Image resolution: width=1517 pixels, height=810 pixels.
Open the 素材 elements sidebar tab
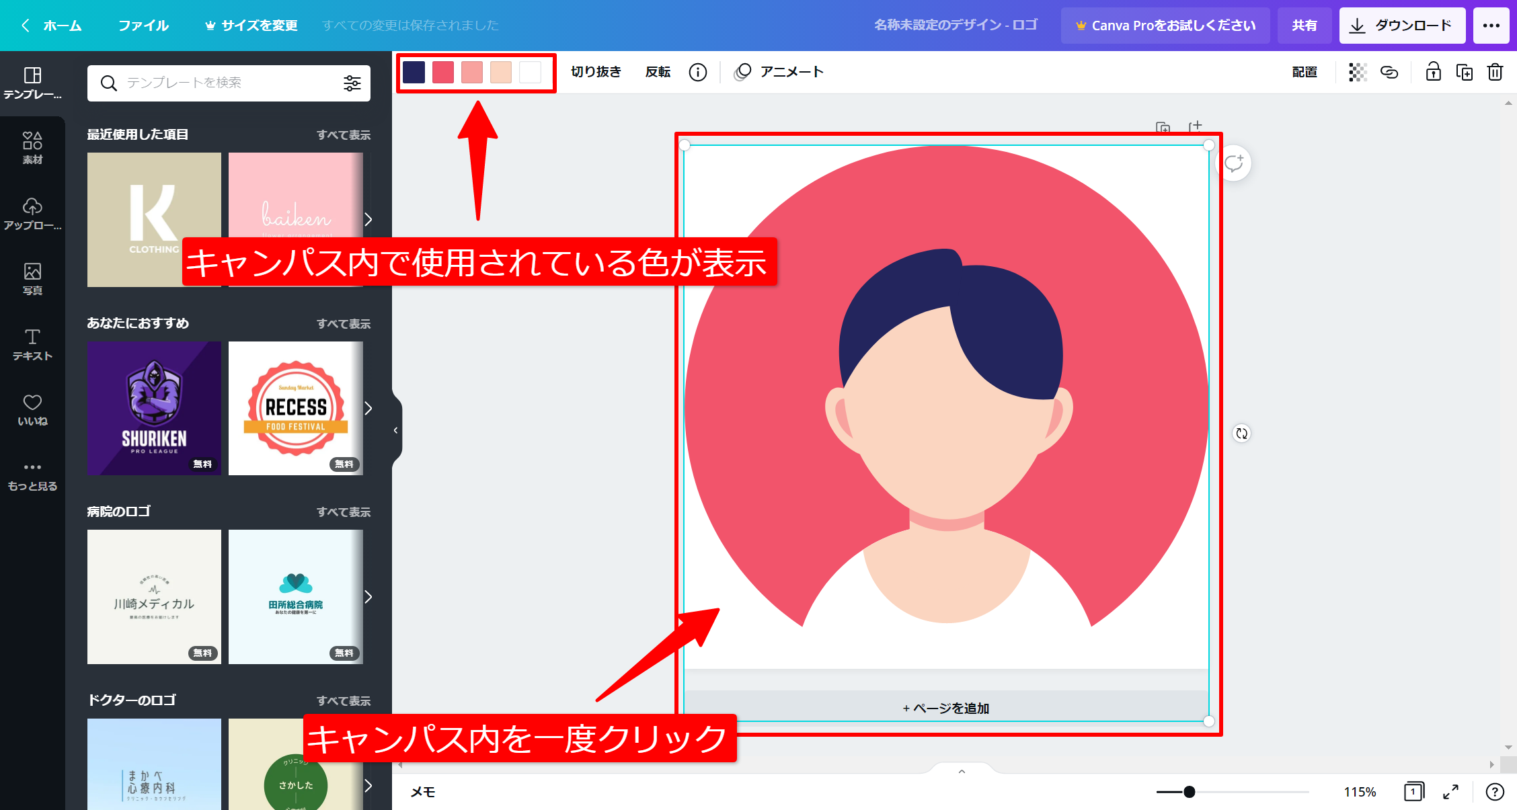pyautogui.click(x=32, y=149)
